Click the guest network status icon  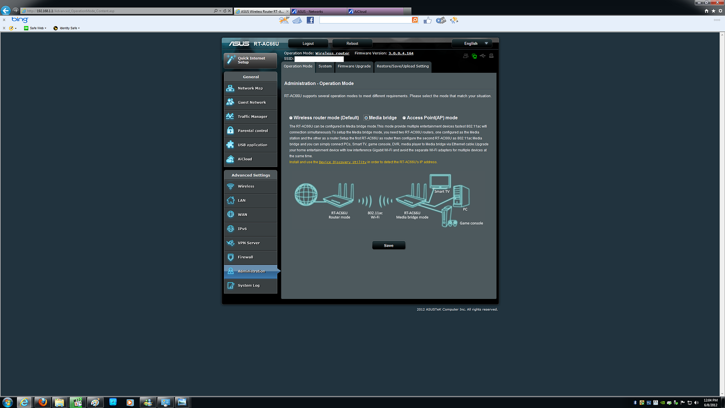coord(466,56)
